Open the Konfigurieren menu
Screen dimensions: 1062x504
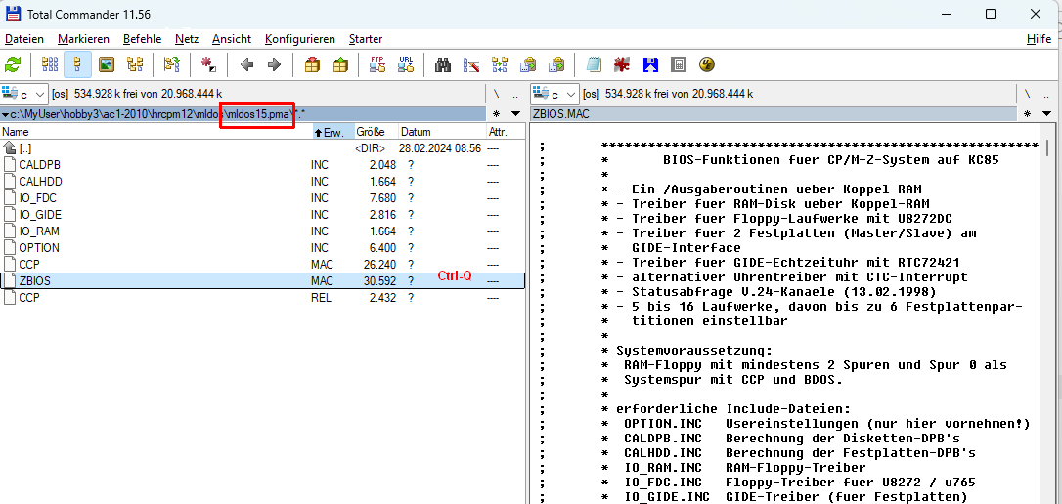tap(299, 39)
